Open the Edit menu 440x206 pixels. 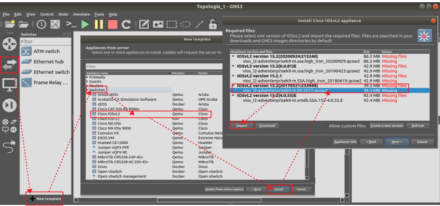coord(18,14)
